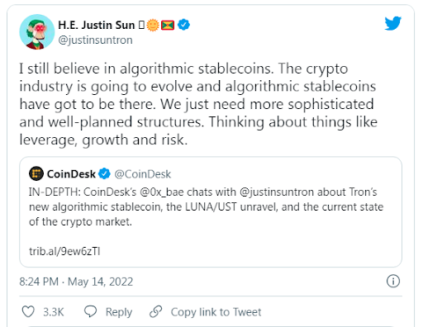This screenshot has width=423, height=327.
Task: Open the tweet info circle icon
Action: click(x=393, y=282)
